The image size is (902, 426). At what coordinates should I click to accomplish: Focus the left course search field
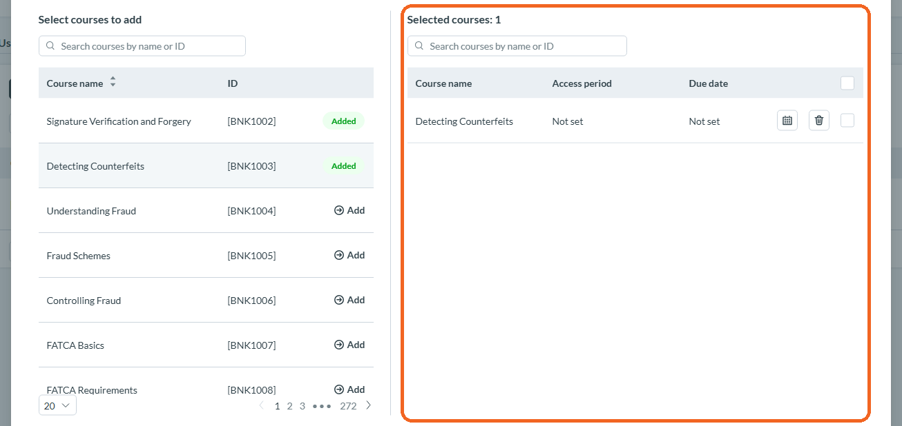142,46
